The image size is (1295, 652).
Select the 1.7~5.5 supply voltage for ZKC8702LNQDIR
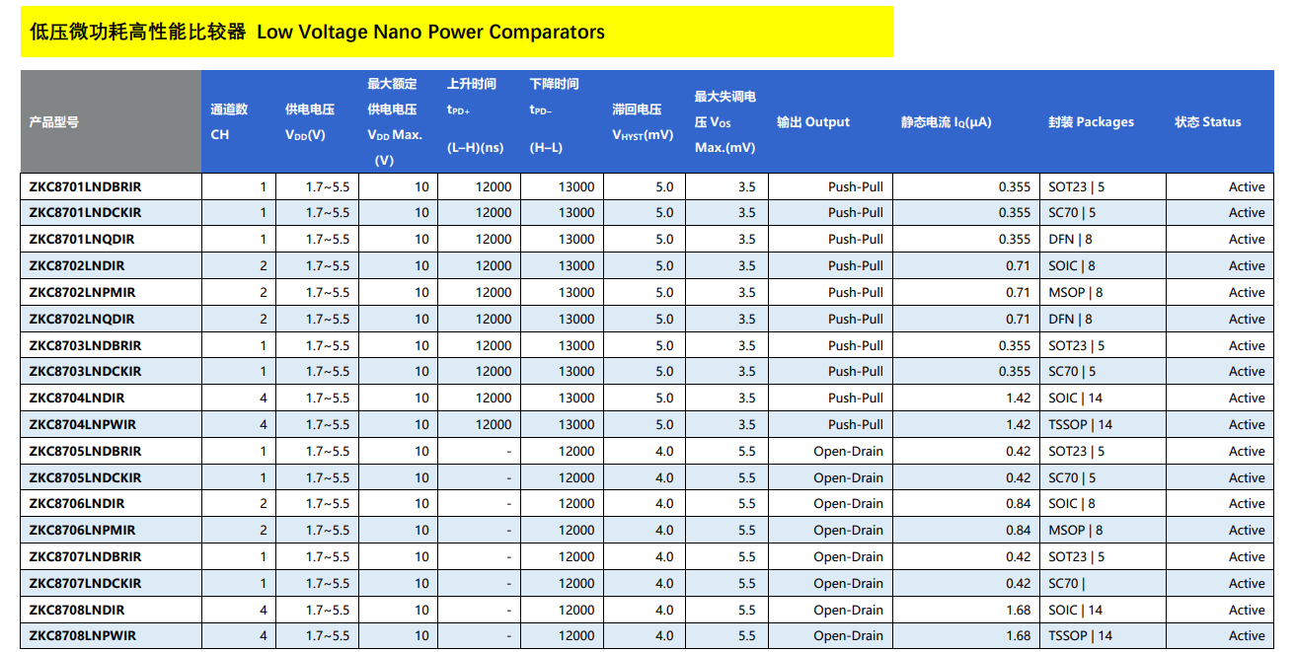328,320
